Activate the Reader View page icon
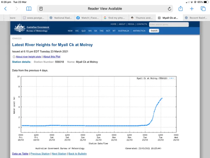This screenshot has height=158, width=210. (41, 9)
